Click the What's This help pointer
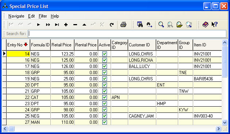Viewport: 230px width, 134px height. 214,24
